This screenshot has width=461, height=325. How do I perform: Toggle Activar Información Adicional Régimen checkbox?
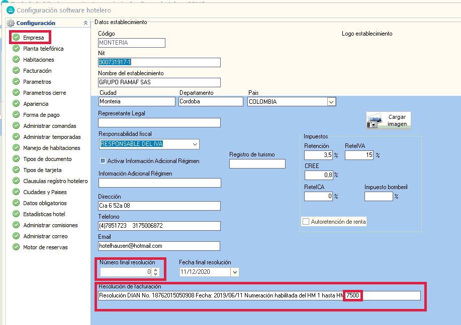[103, 161]
